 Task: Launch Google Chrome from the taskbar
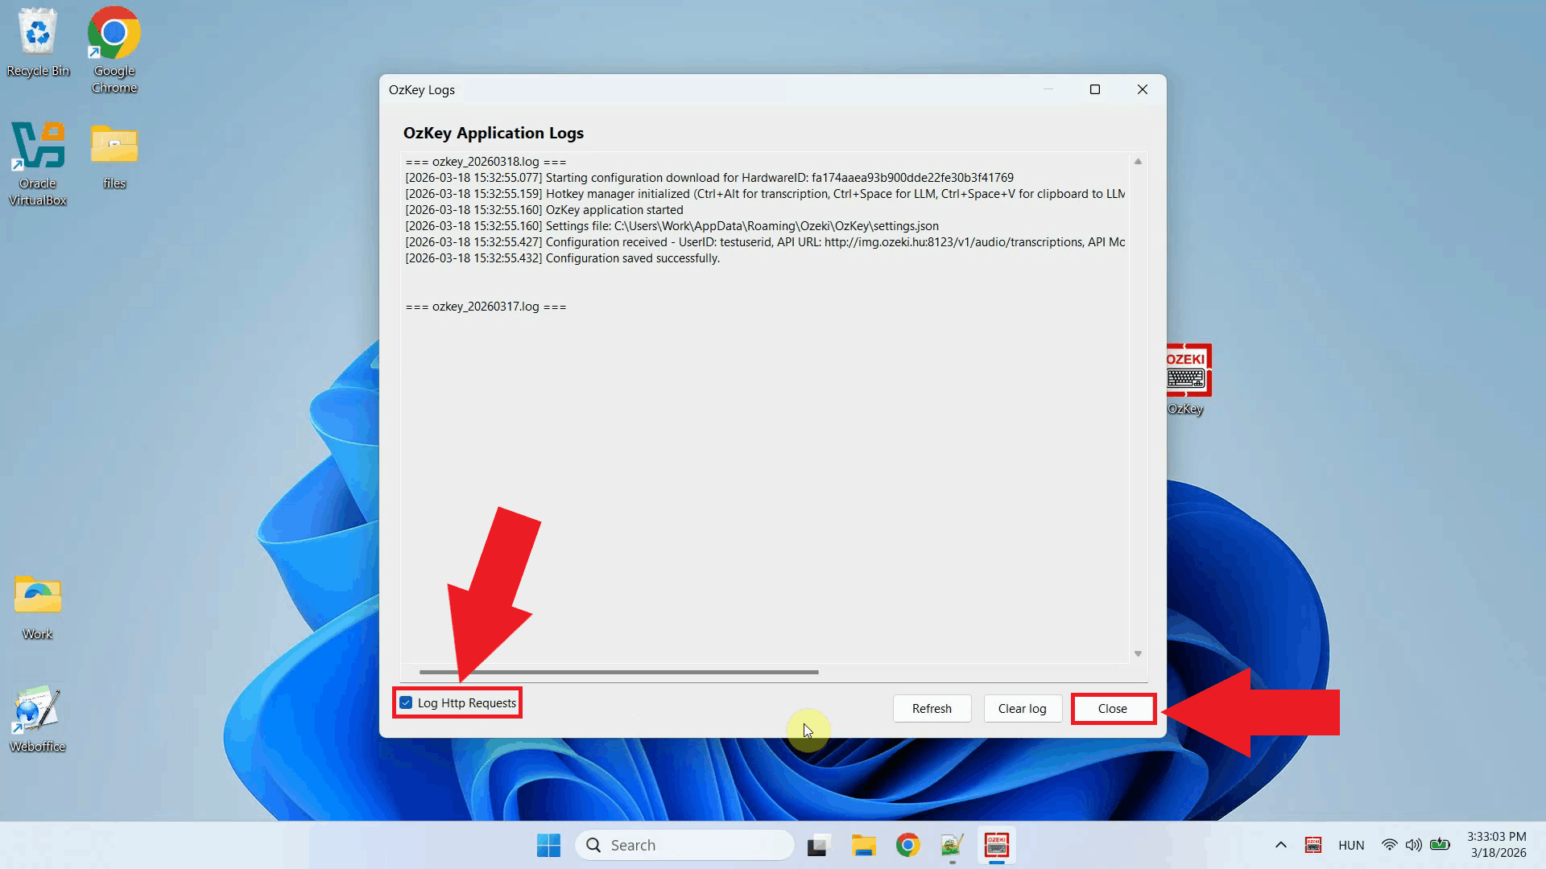(x=907, y=845)
